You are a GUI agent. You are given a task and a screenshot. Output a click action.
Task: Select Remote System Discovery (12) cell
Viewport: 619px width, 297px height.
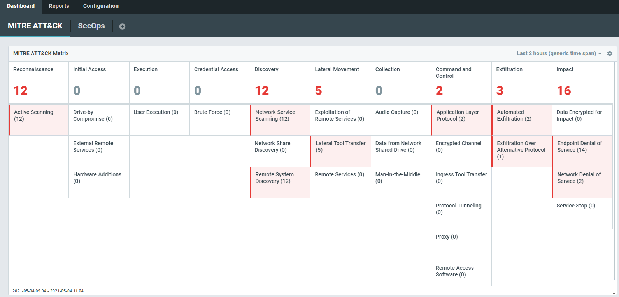[280, 182]
